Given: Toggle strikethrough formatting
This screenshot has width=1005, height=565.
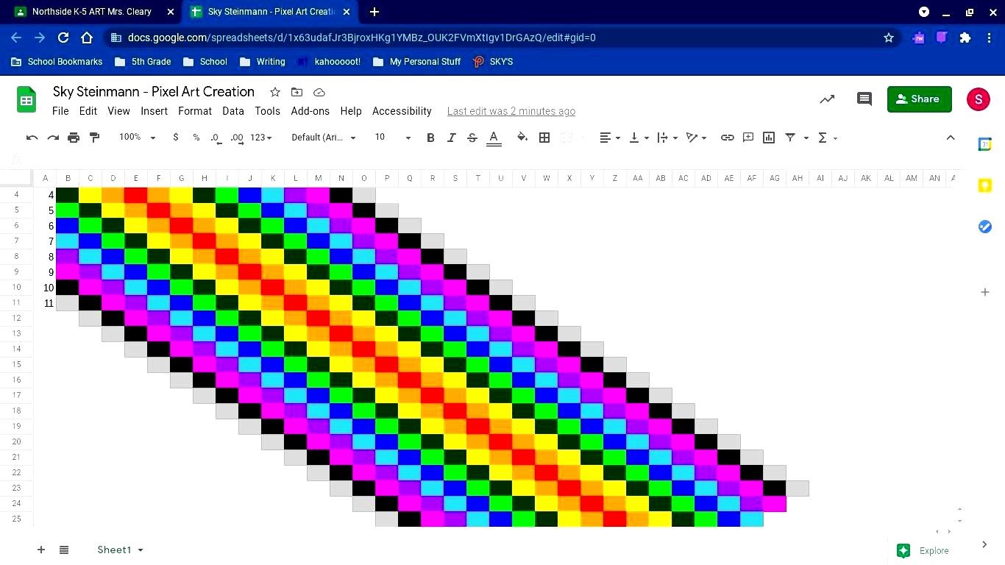Looking at the screenshot, I should (472, 138).
